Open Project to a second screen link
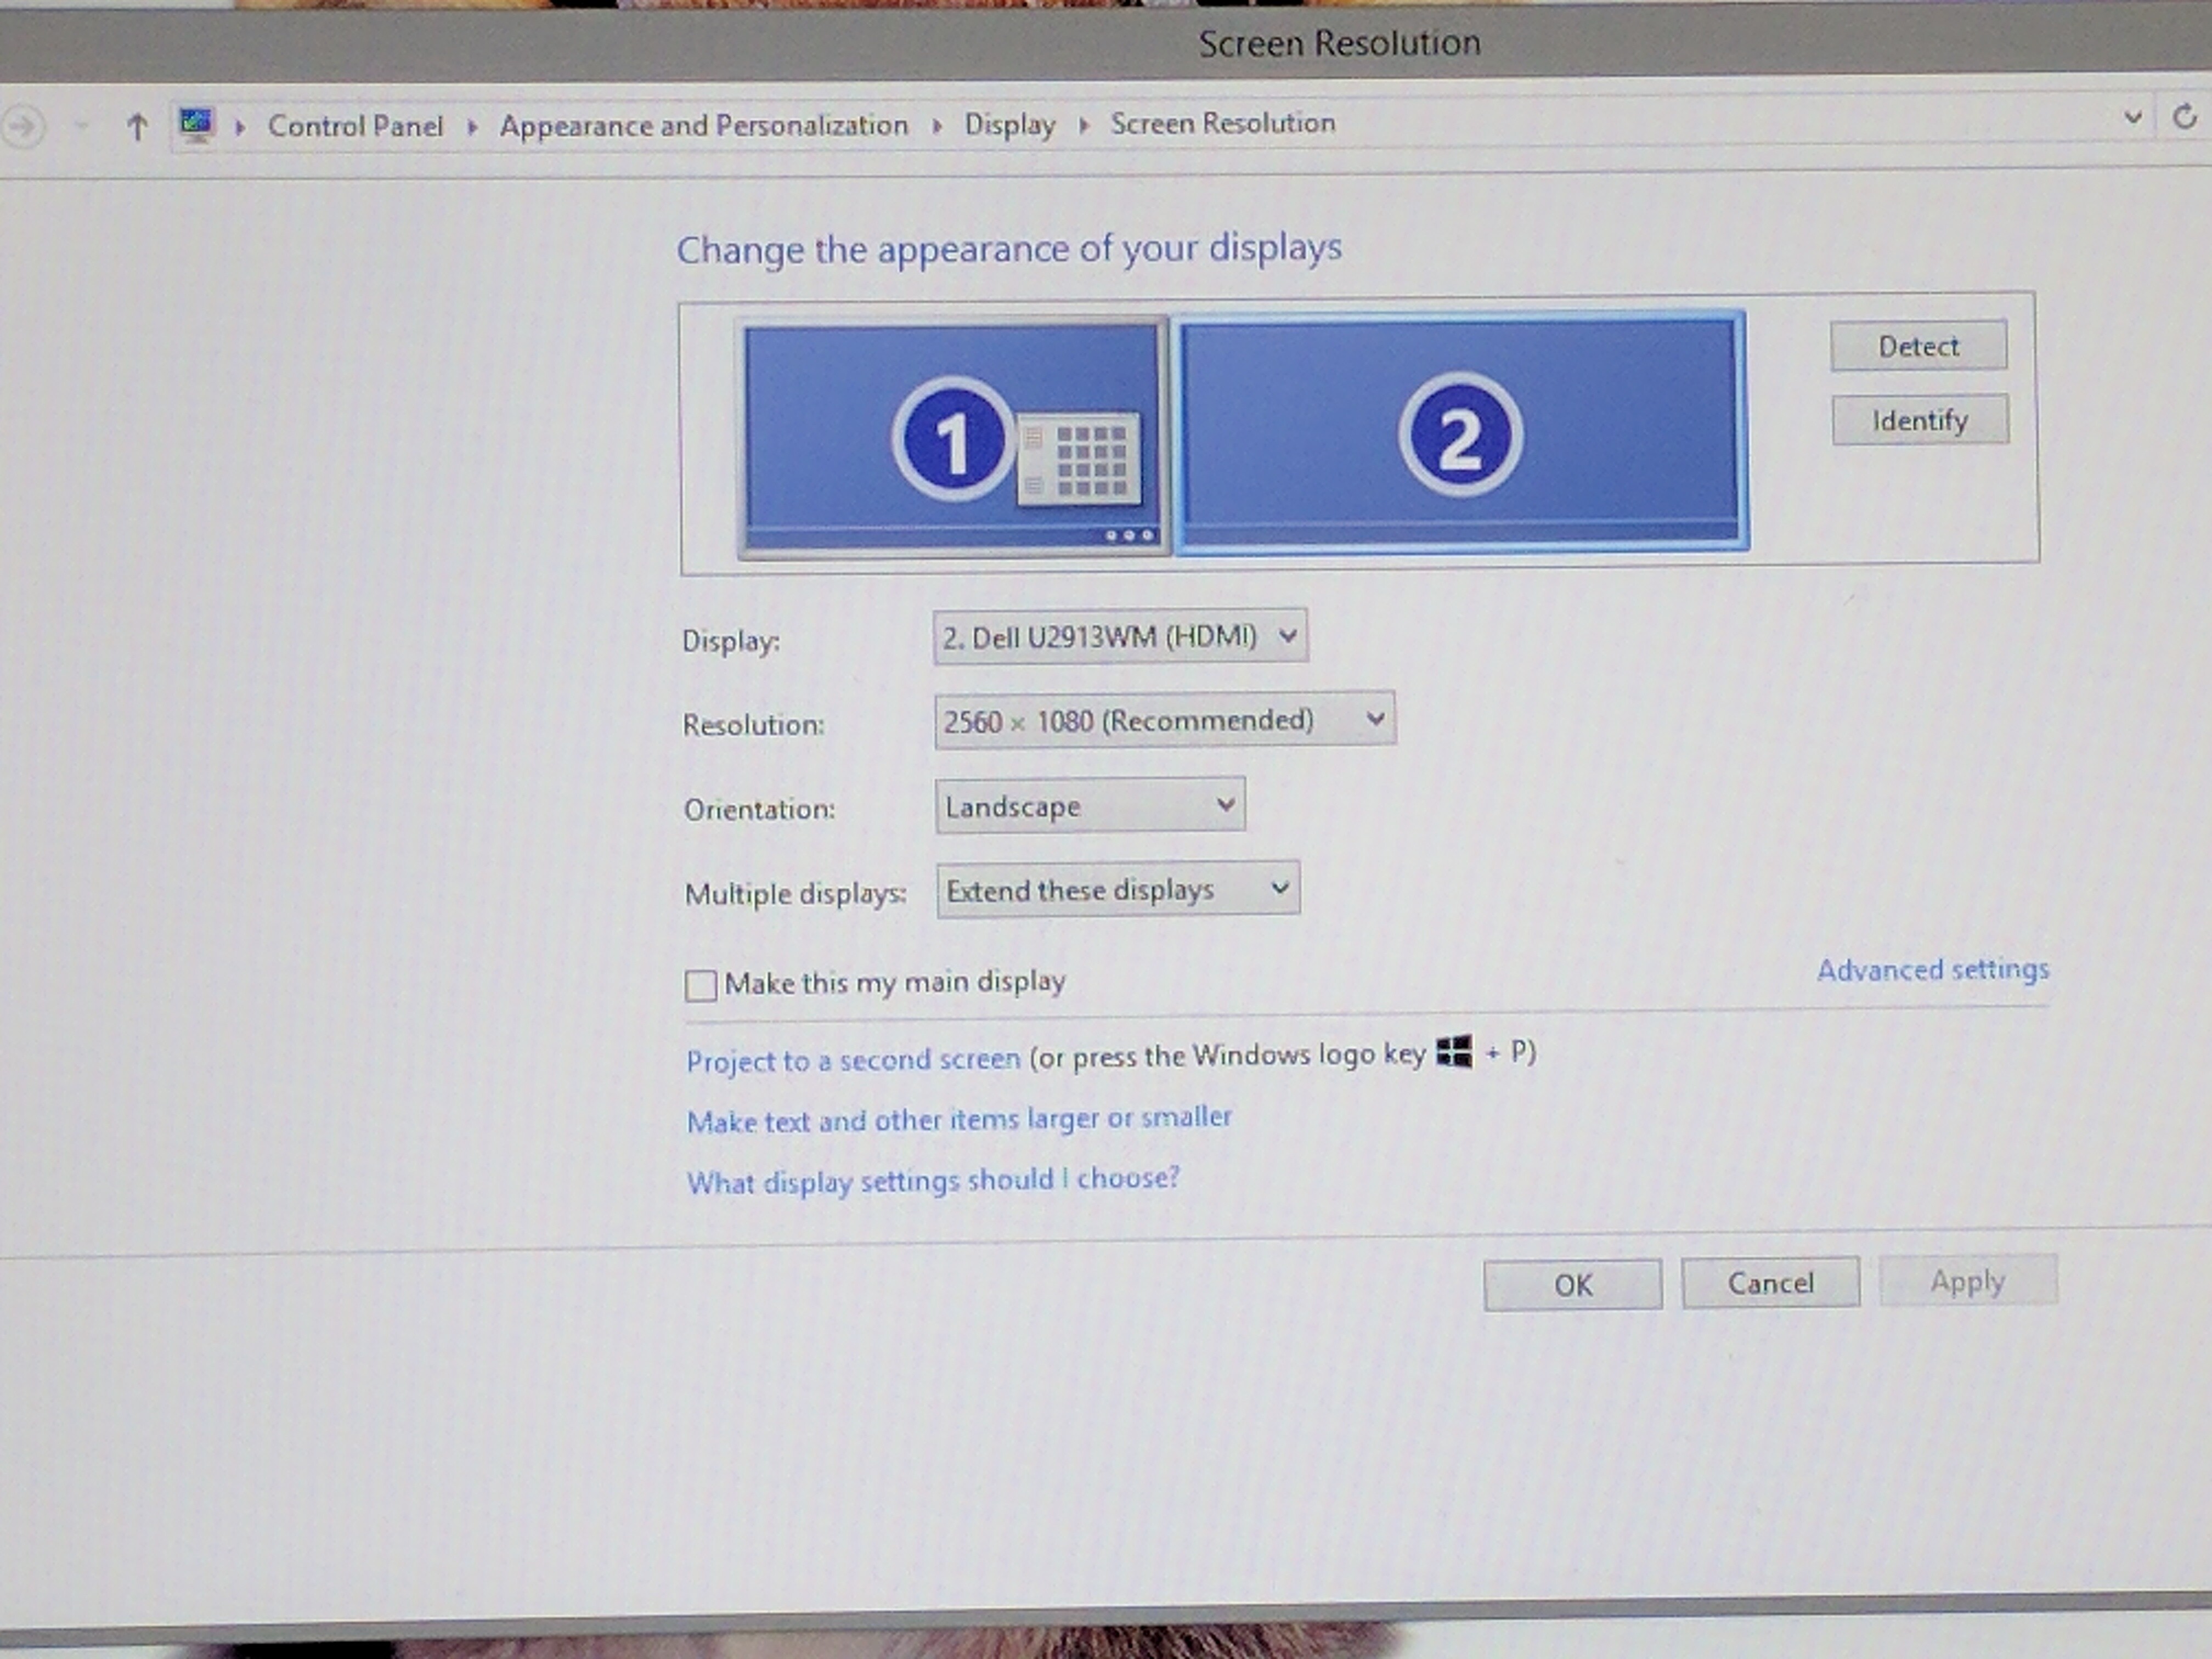This screenshot has width=2212, height=1659. [853, 1060]
